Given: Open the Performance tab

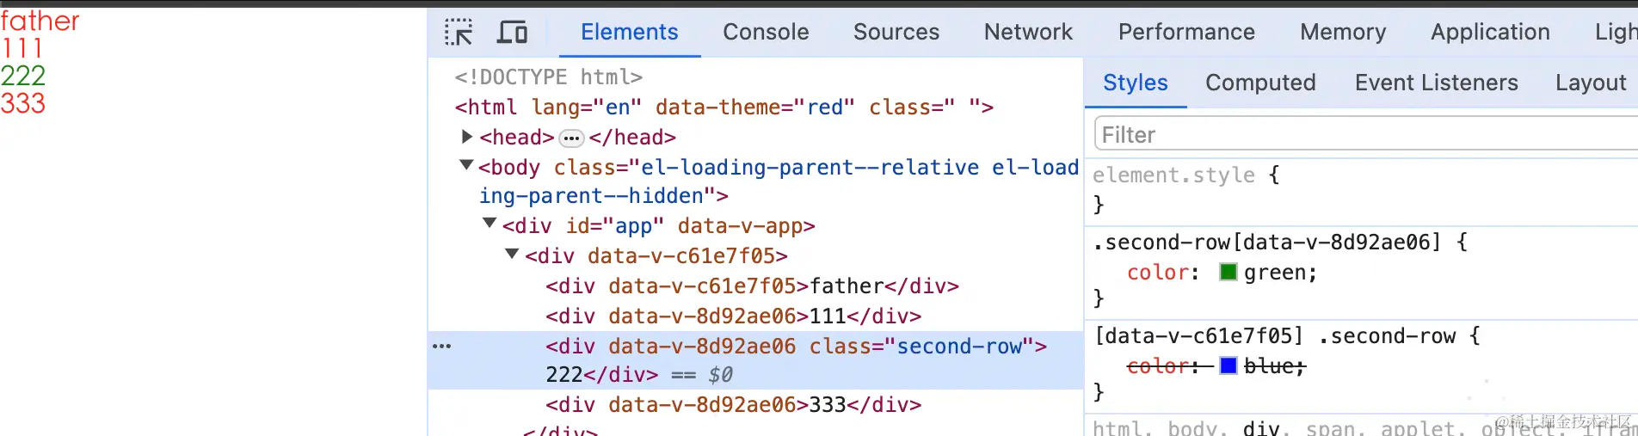Looking at the screenshot, I should pyautogui.click(x=1186, y=33).
